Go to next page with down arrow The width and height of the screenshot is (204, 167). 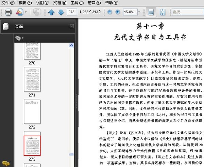coord(61,12)
